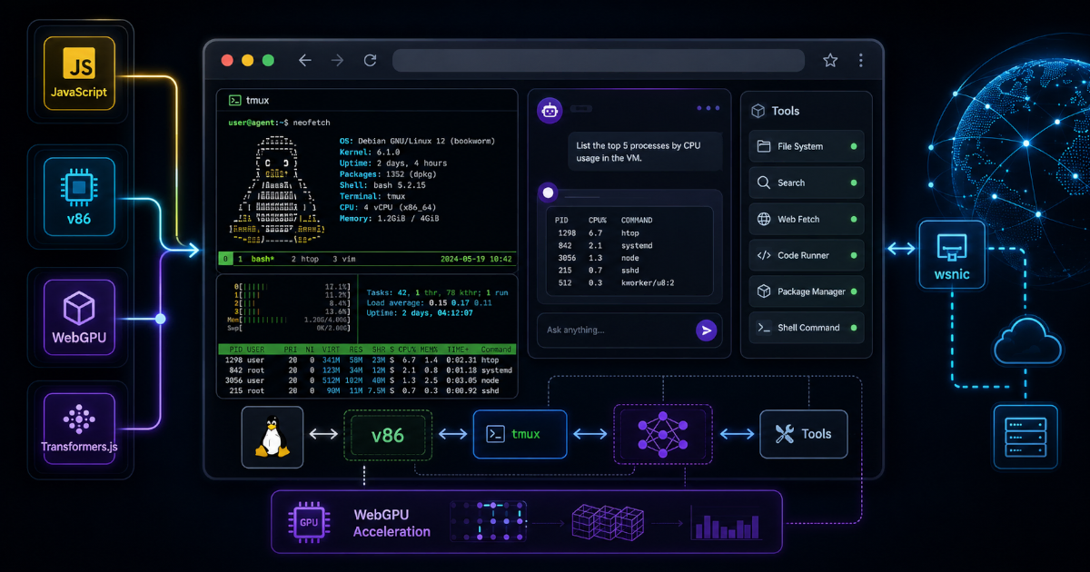Select the Search tool

[x=807, y=182]
